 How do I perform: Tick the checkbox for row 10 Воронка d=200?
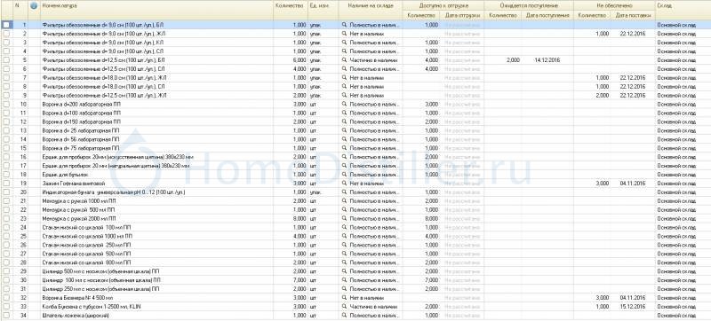(6, 105)
